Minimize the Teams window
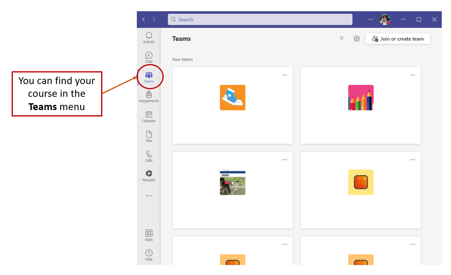Image resolution: width=451 pixels, height=275 pixels. click(x=403, y=20)
